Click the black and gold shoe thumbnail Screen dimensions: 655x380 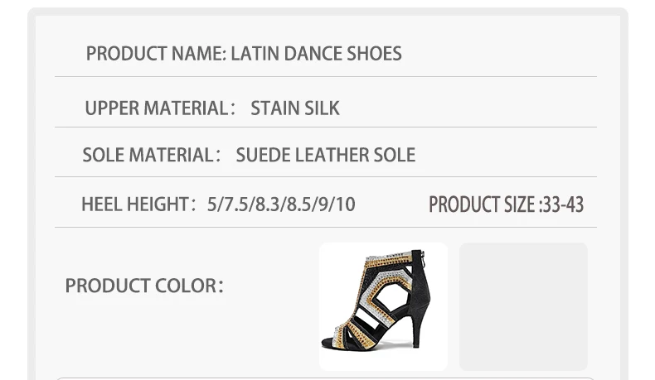383,306
